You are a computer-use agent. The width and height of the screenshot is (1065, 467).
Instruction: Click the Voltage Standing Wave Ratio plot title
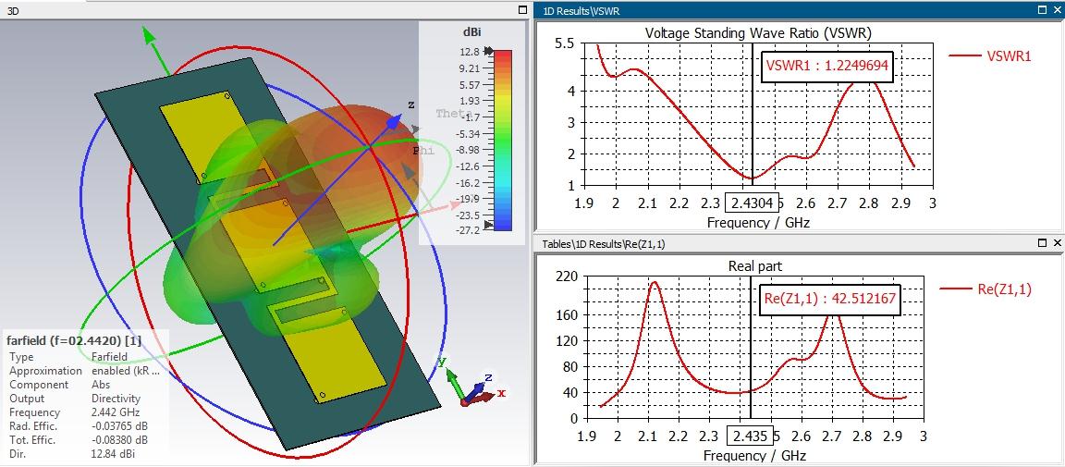coord(758,32)
